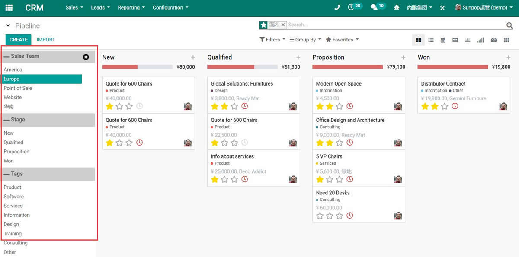Open the Filters dropdown
519x257 pixels.
(x=272, y=40)
